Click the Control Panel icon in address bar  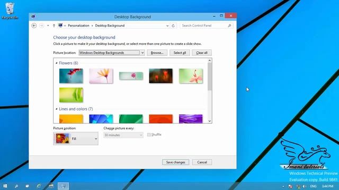pyautogui.click(x=60, y=25)
